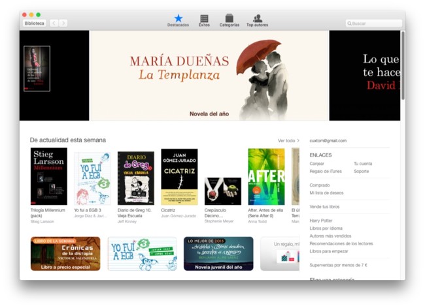This screenshot has height=308, width=425.
Task: Open the Un regalo promo tile
Action: point(280,254)
